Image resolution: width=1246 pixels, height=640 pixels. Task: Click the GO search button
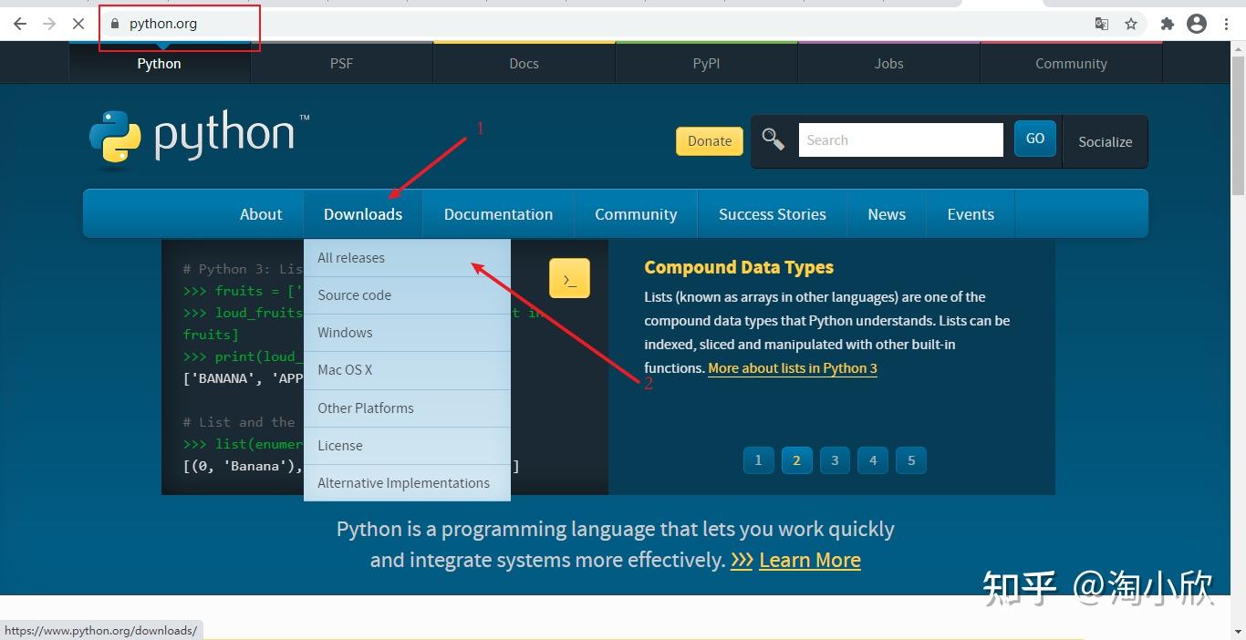tap(1034, 139)
